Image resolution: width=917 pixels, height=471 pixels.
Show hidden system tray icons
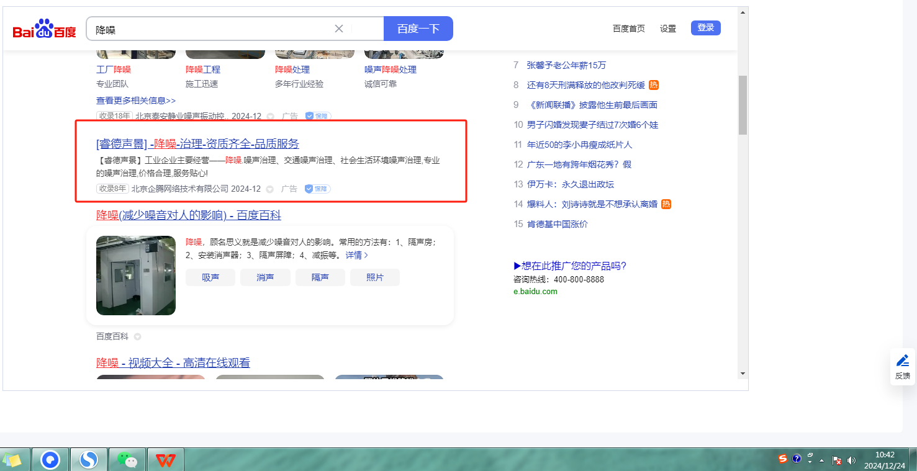click(x=822, y=460)
